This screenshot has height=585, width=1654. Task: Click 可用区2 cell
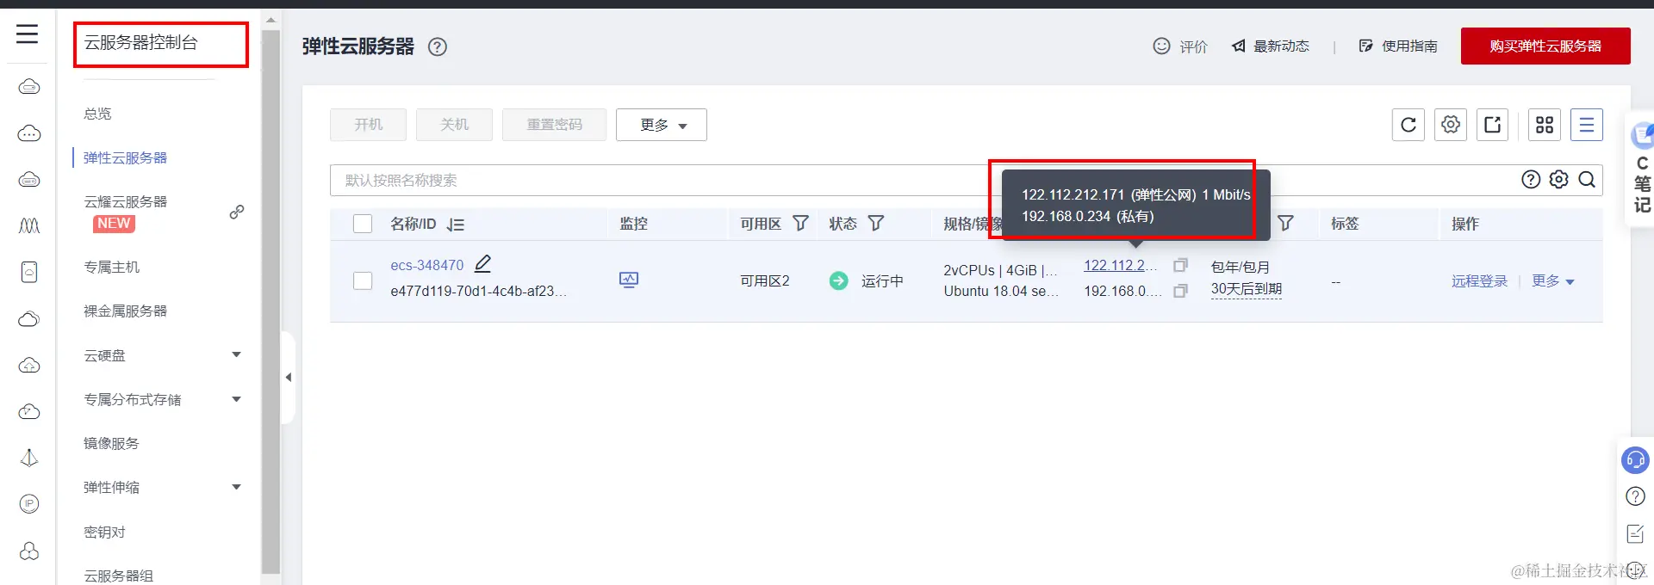point(765,281)
